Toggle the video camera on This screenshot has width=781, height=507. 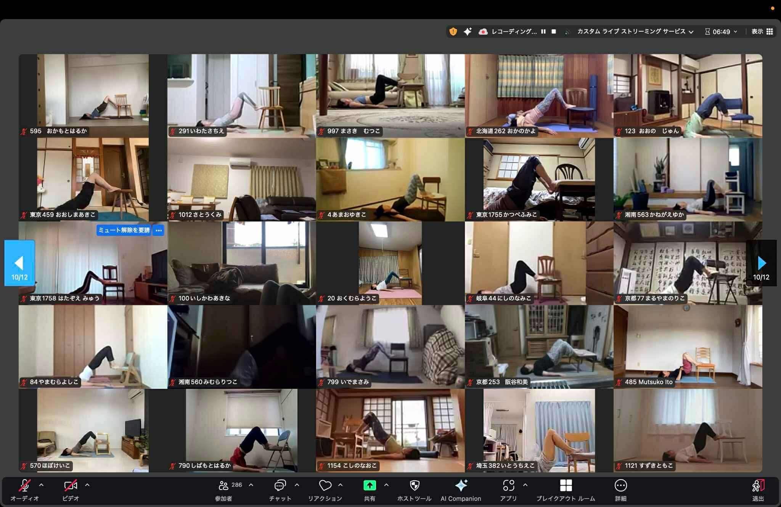coord(71,486)
